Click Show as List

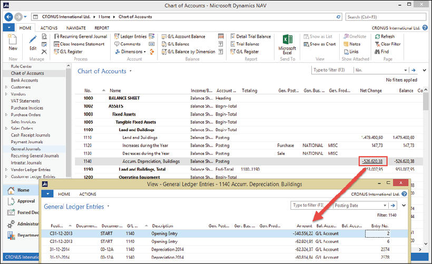point(318,36)
